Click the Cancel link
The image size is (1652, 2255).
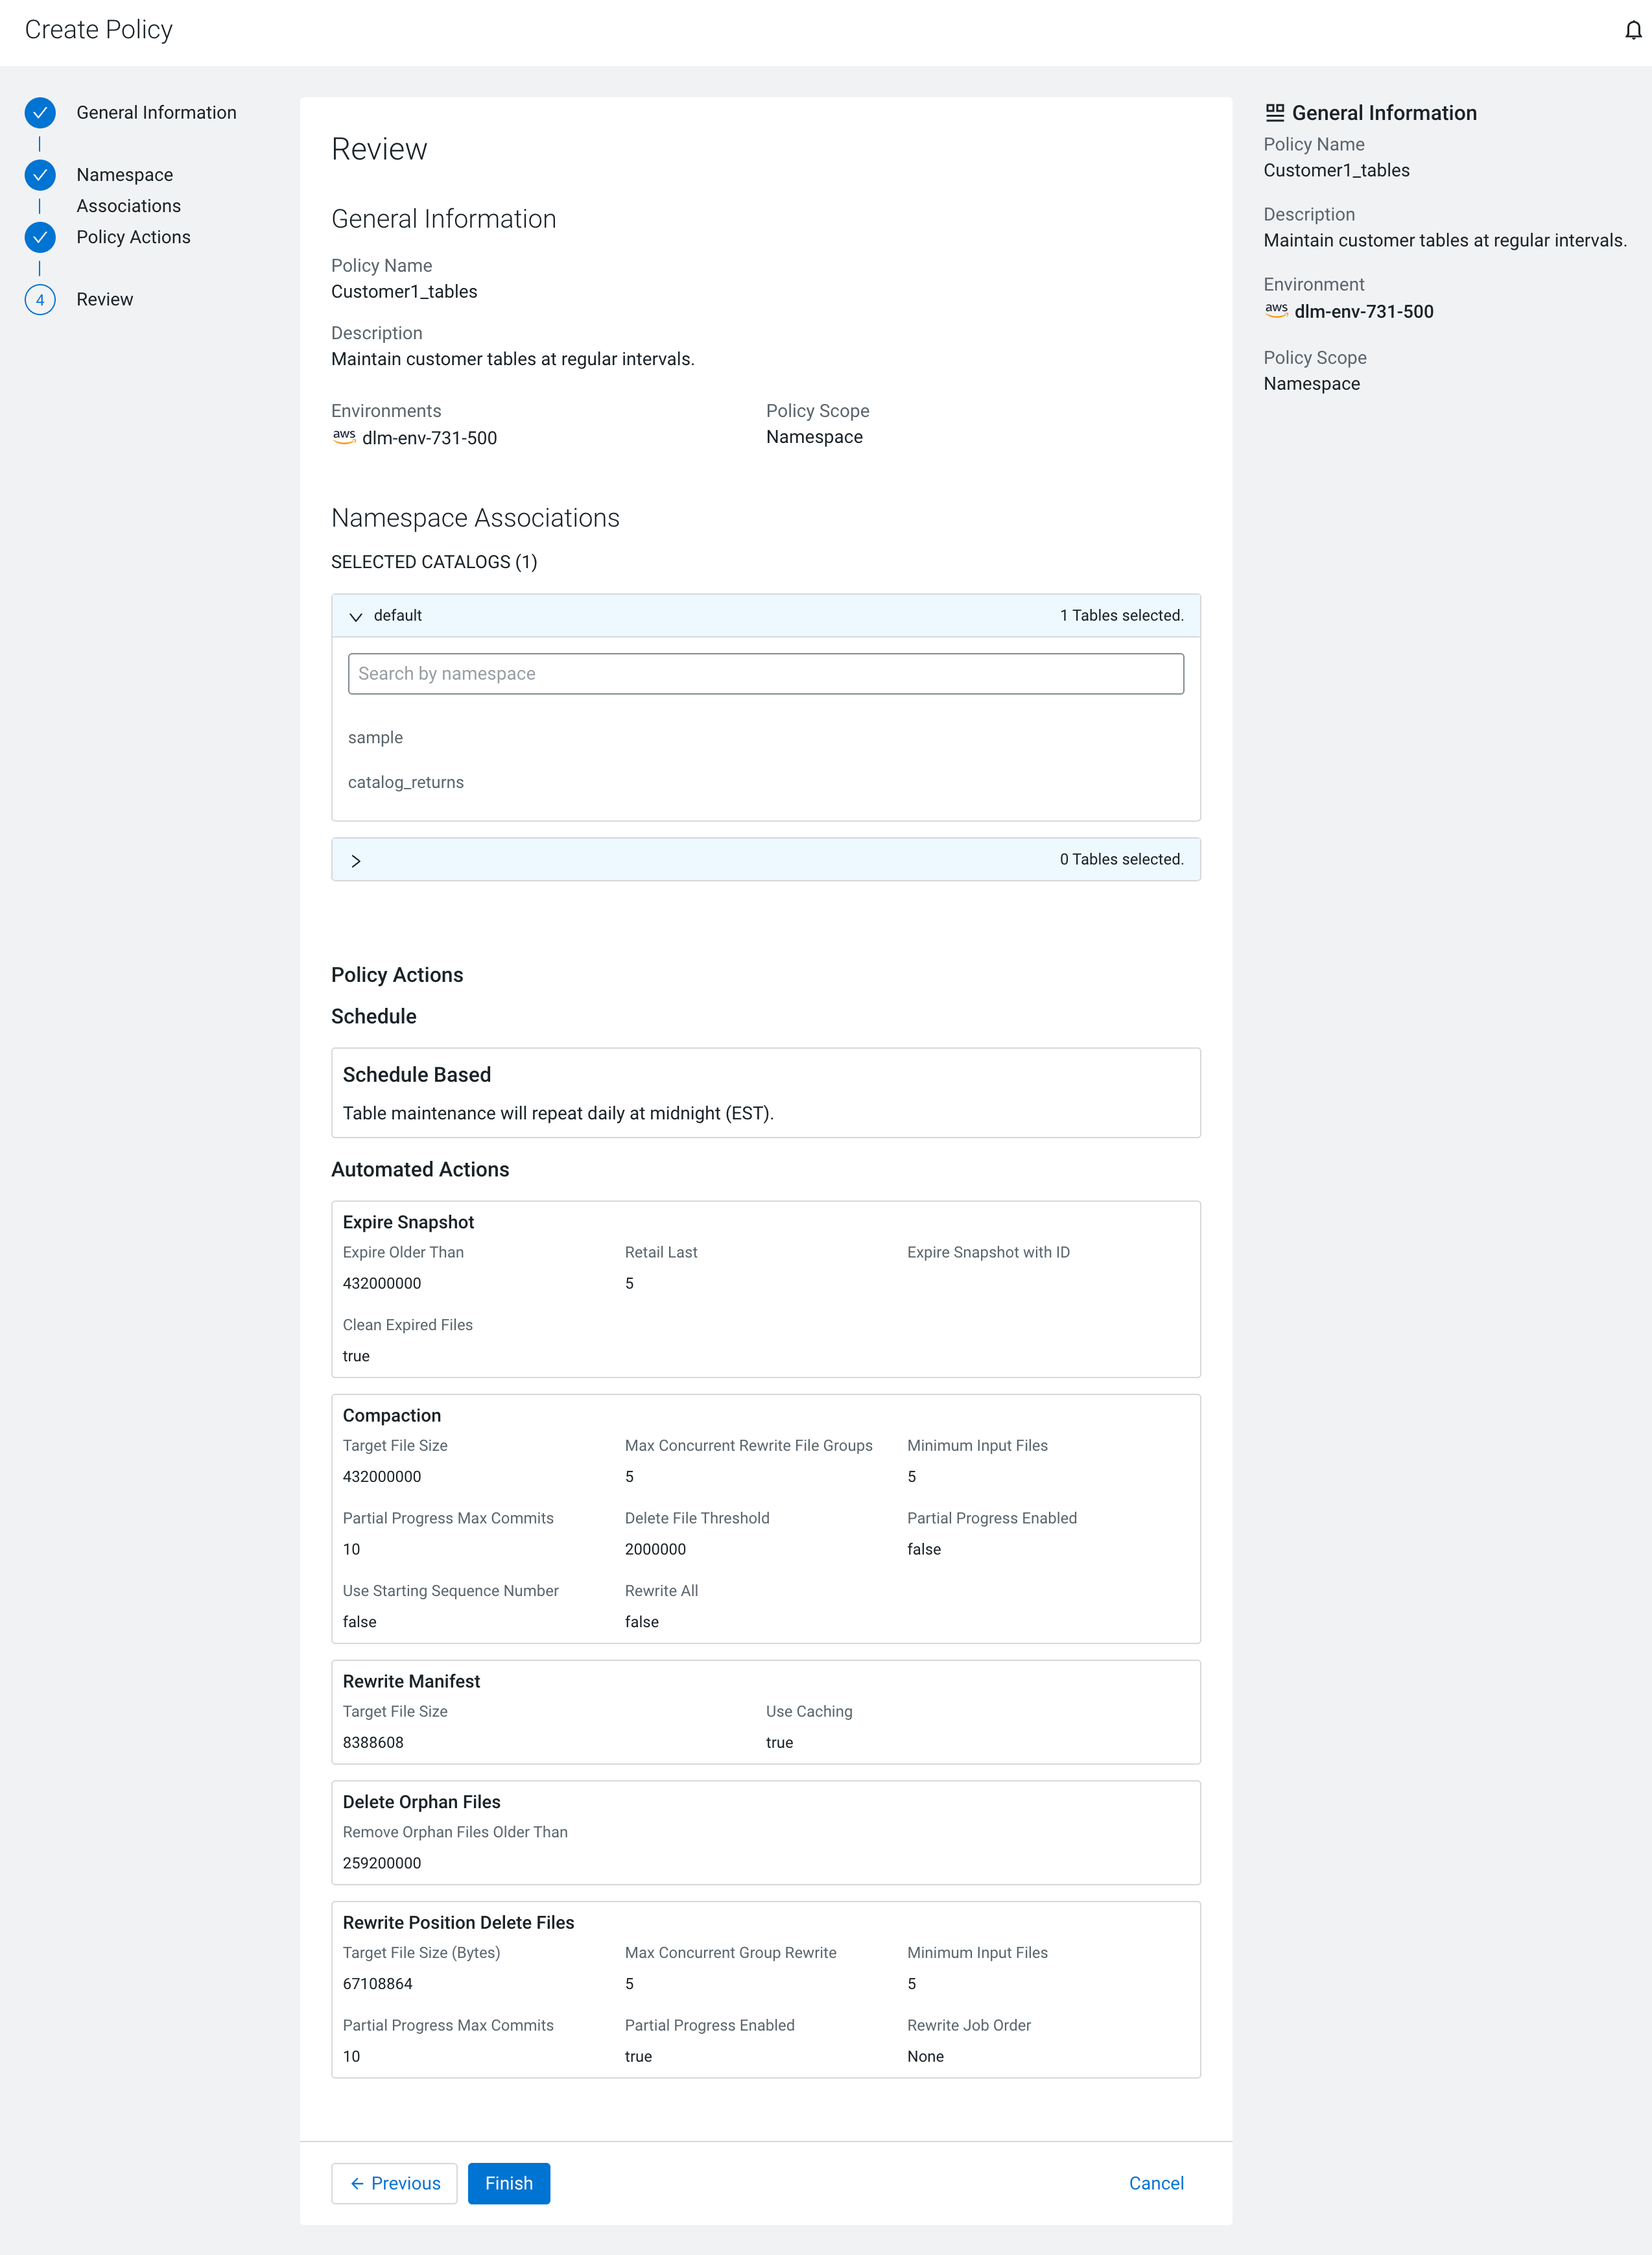pos(1156,2183)
